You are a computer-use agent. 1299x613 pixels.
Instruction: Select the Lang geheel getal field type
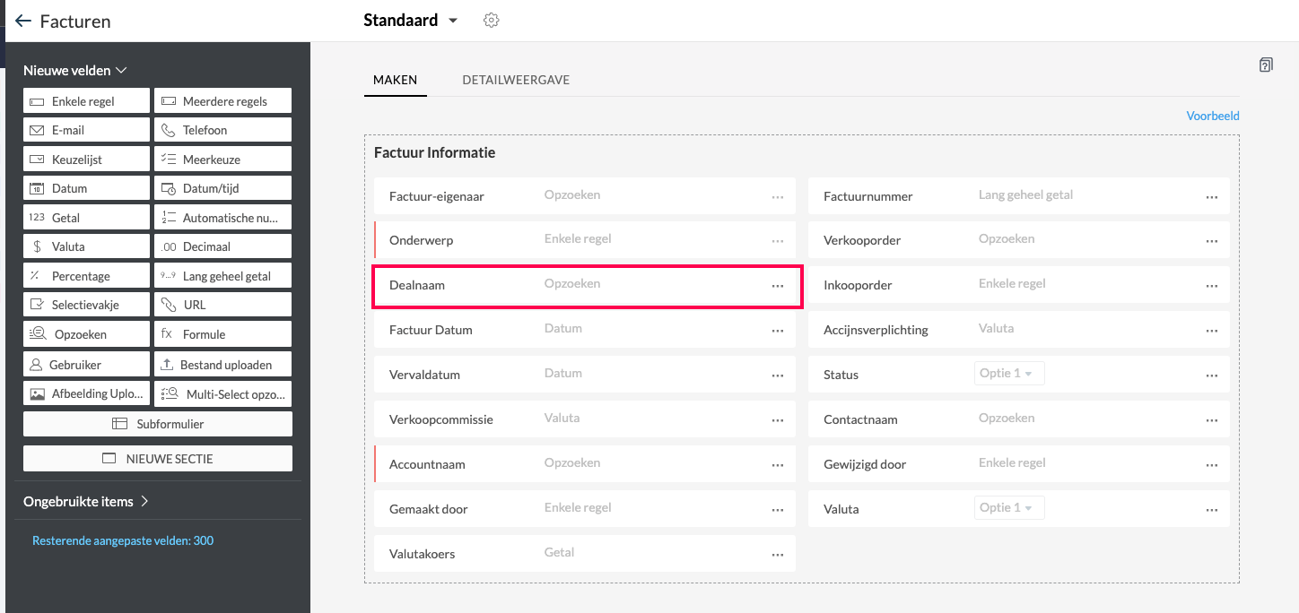223,276
